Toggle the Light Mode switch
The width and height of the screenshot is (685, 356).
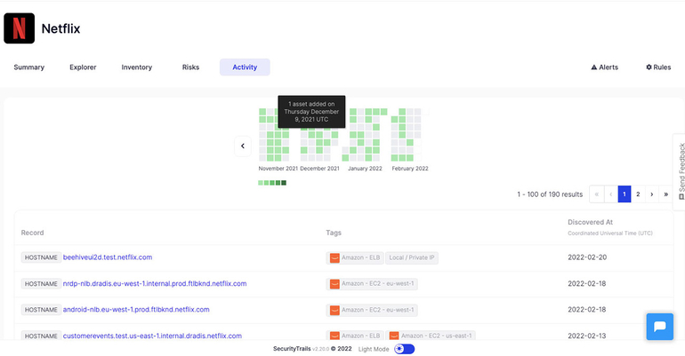(x=405, y=349)
